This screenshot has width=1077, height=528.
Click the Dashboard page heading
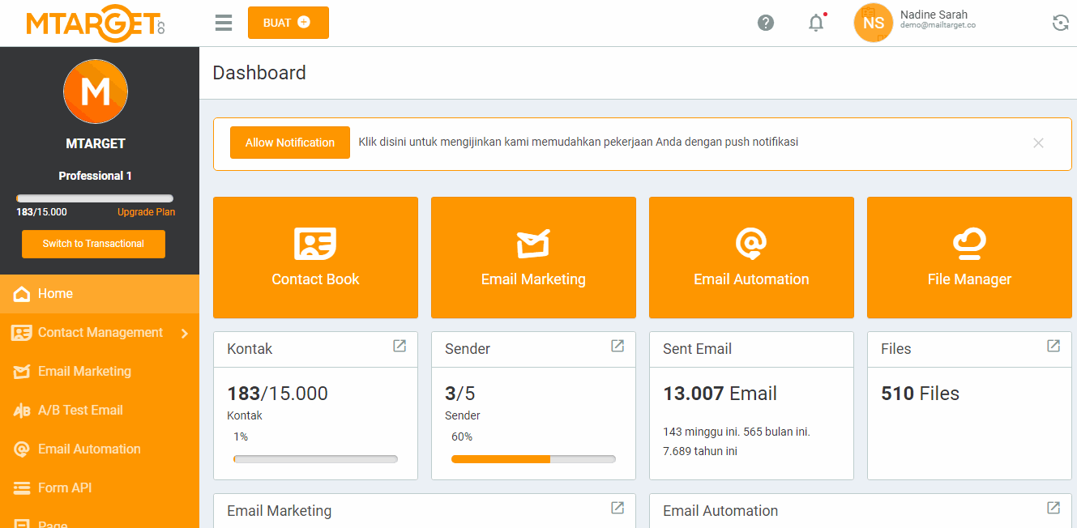coord(259,73)
